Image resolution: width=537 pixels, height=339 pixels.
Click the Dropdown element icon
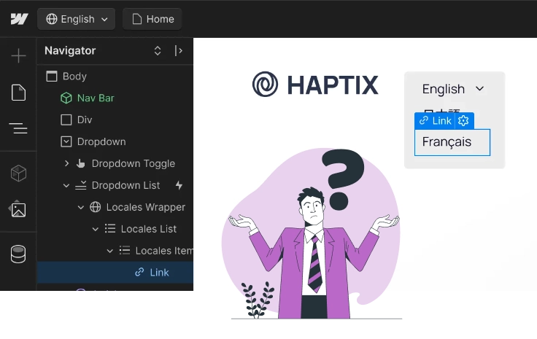tap(66, 141)
